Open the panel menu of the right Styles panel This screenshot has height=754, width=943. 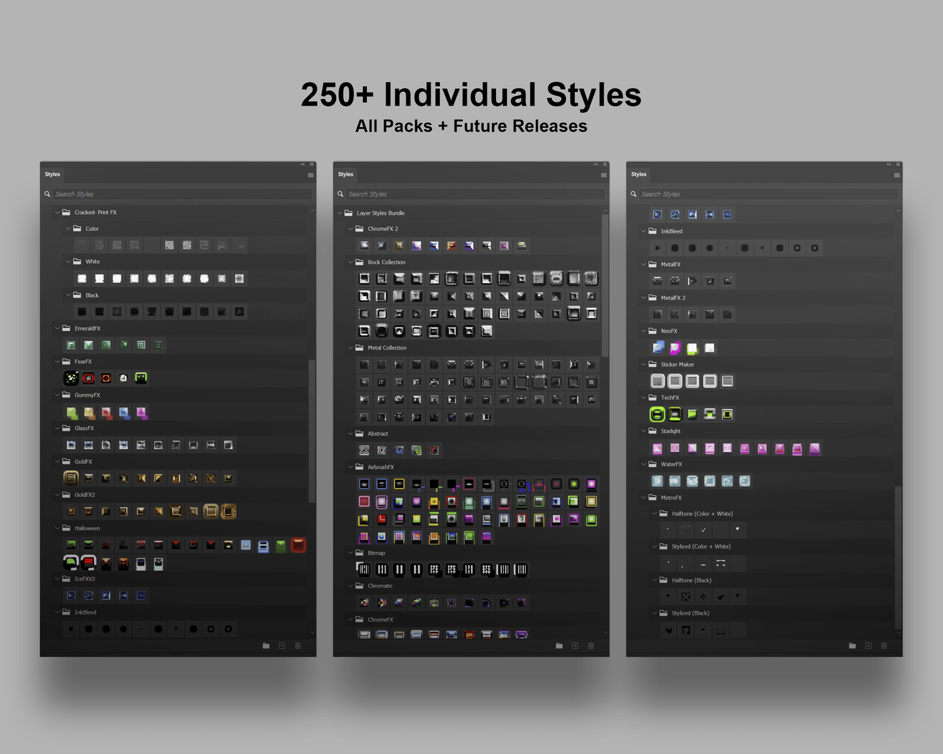[897, 175]
